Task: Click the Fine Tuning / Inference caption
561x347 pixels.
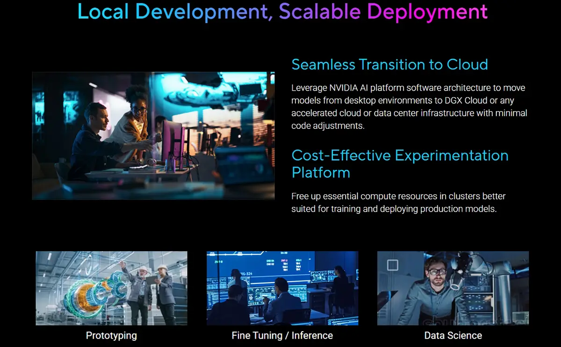Action: tap(282, 335)
